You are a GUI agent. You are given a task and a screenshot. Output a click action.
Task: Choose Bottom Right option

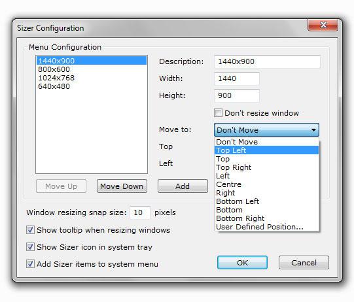click(x=266, y=218)
